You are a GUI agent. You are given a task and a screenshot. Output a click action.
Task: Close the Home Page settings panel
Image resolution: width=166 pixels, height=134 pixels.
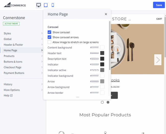(x=106, y=14)
